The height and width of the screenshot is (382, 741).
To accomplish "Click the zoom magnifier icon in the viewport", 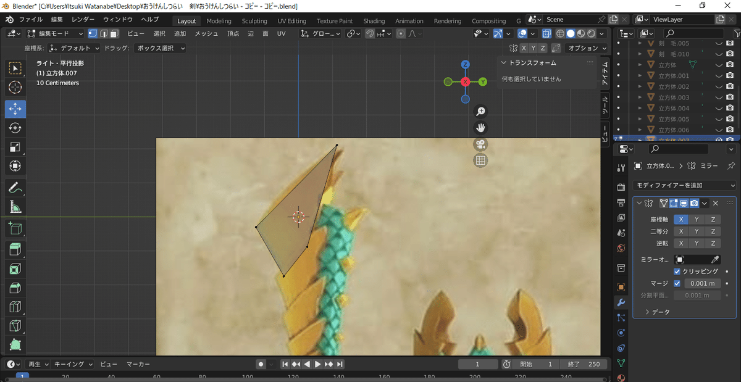I will tap(480, 112).
